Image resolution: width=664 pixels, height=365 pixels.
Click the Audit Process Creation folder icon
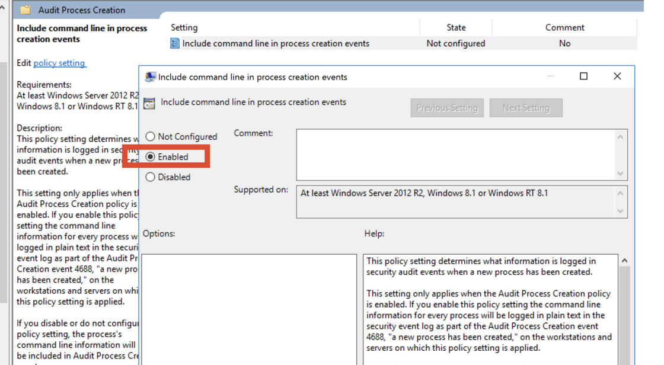click(x=25, y=9)
